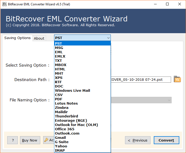Choose Zimbra from the list
The width and height of the screenshot is (186, 153).
tap(82, 108)
